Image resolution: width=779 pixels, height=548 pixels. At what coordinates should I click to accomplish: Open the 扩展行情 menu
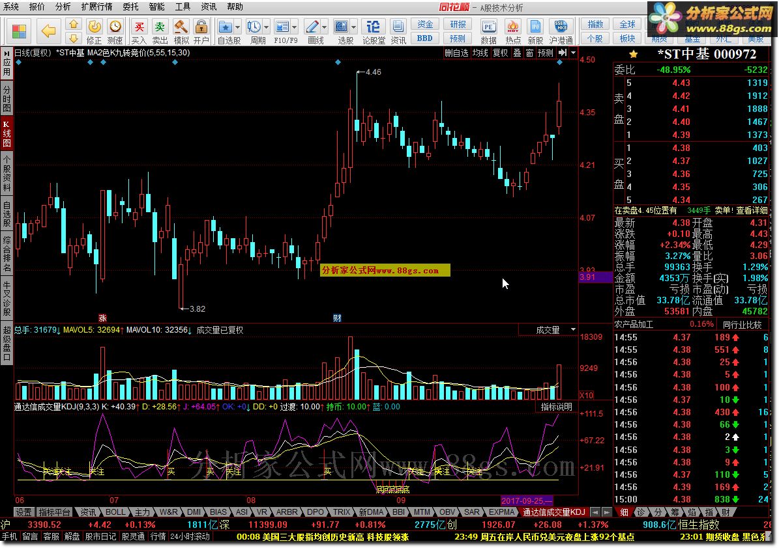click(x=96, y=7)
